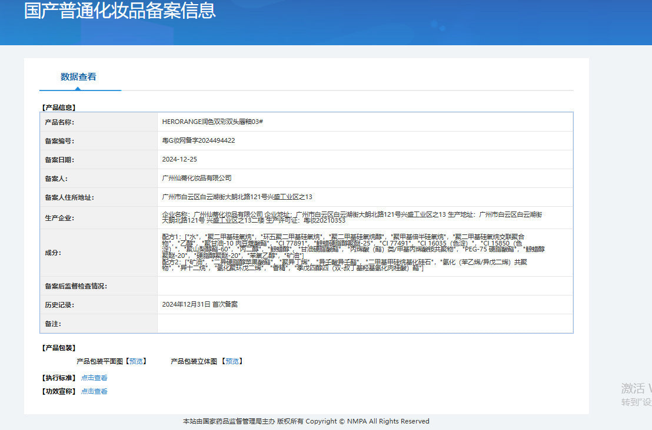The width and height of the screenshot is (652, 430).
Task: Click the 成分 ingredients list text
Action: click(x=352, y=252)
